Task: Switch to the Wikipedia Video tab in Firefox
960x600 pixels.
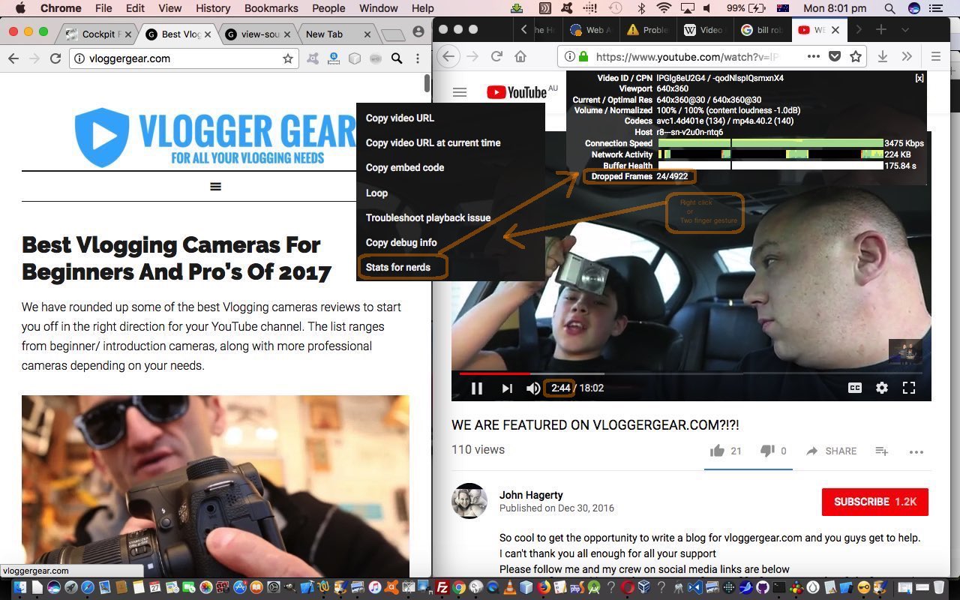Action: (x=703, y=30)
